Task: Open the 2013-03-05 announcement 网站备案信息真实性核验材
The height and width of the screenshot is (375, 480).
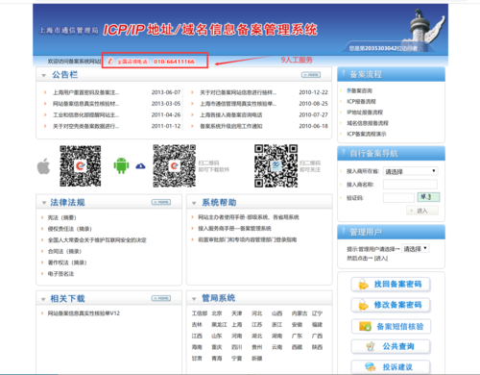Action: pyautogui.click(x=85, y=104)
